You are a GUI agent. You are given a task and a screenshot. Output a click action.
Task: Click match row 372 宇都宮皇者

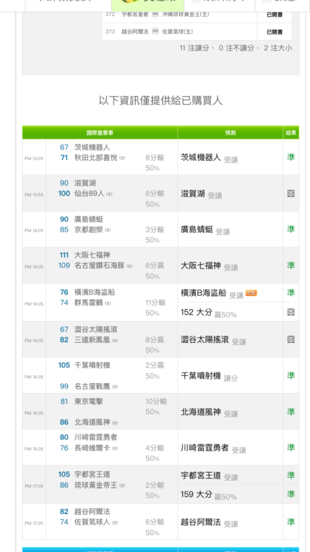click(197, 15)
